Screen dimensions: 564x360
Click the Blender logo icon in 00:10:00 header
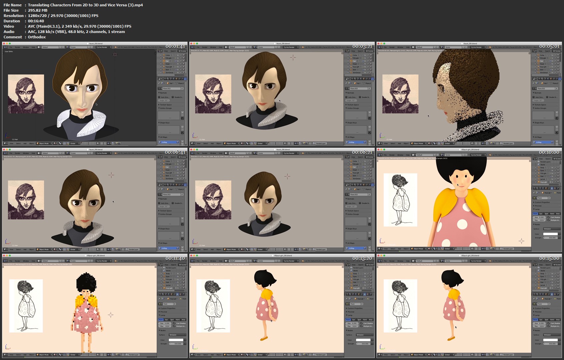(490, 155)
